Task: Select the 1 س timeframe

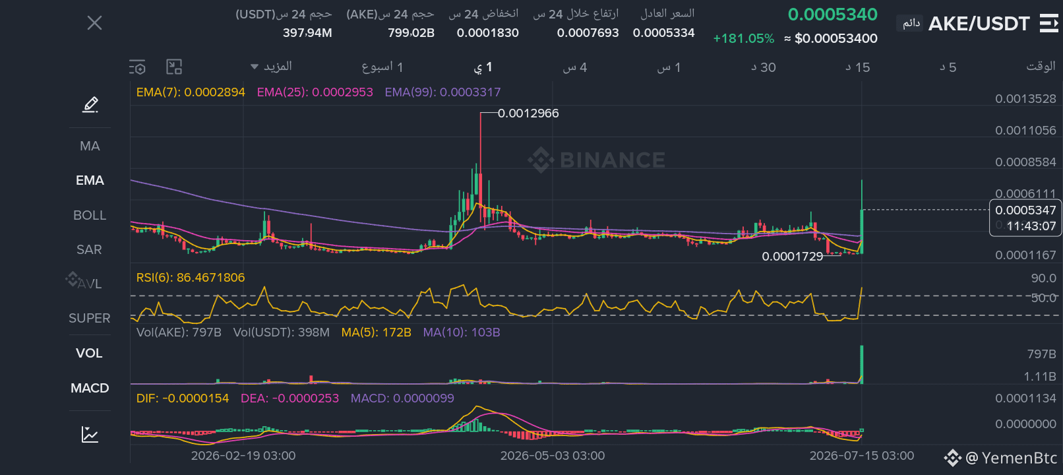Action: pos(669,67)
